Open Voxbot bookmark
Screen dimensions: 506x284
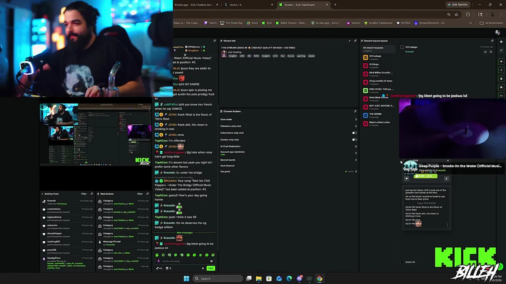353,23
